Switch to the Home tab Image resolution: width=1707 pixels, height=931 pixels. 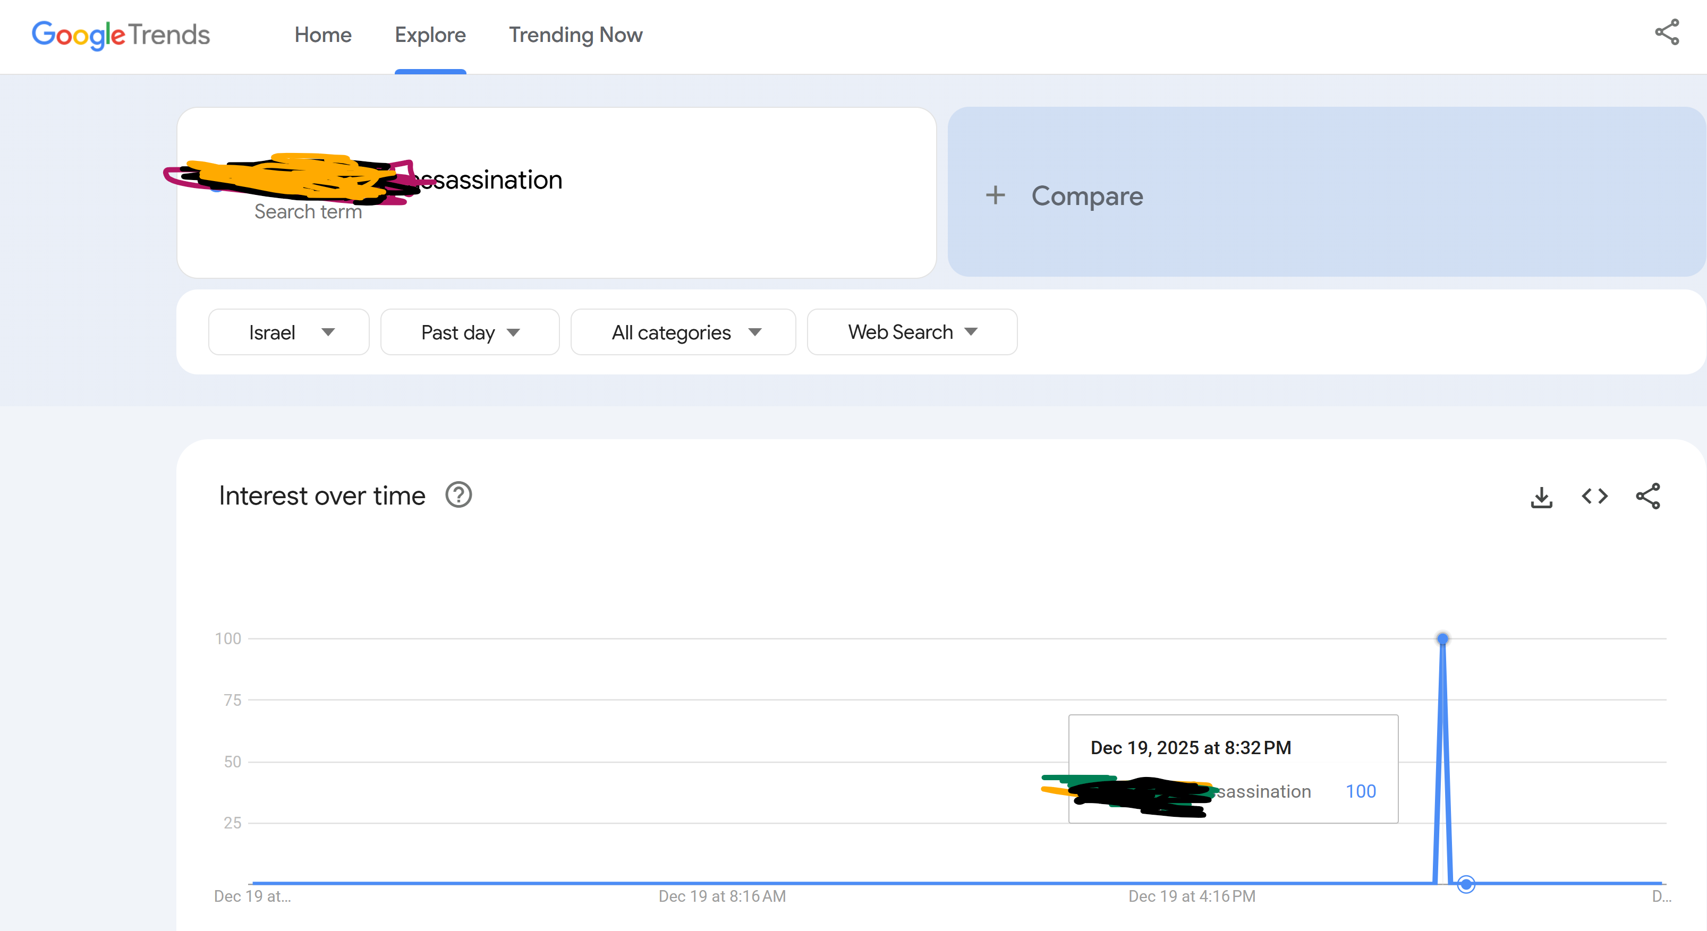[x=322, y=35]
